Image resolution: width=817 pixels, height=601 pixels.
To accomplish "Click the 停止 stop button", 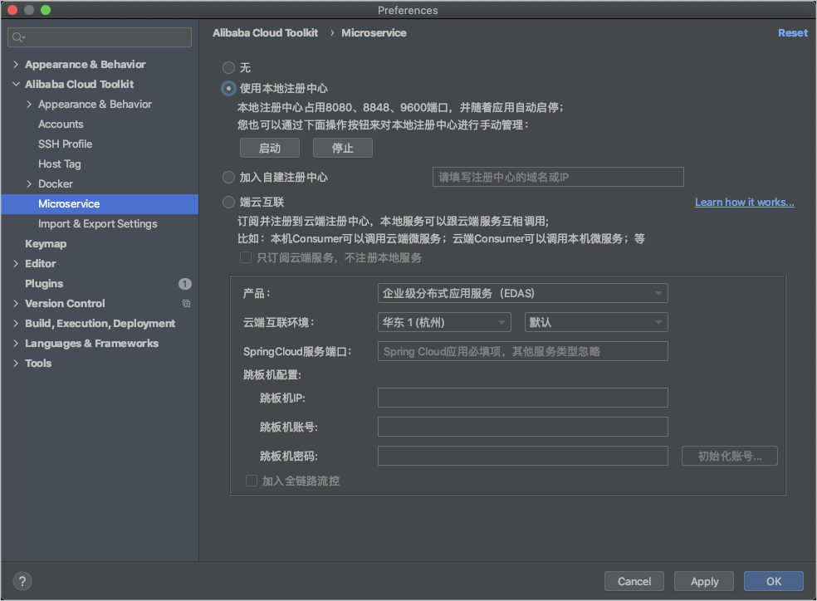I will click(x=342, y=148).
